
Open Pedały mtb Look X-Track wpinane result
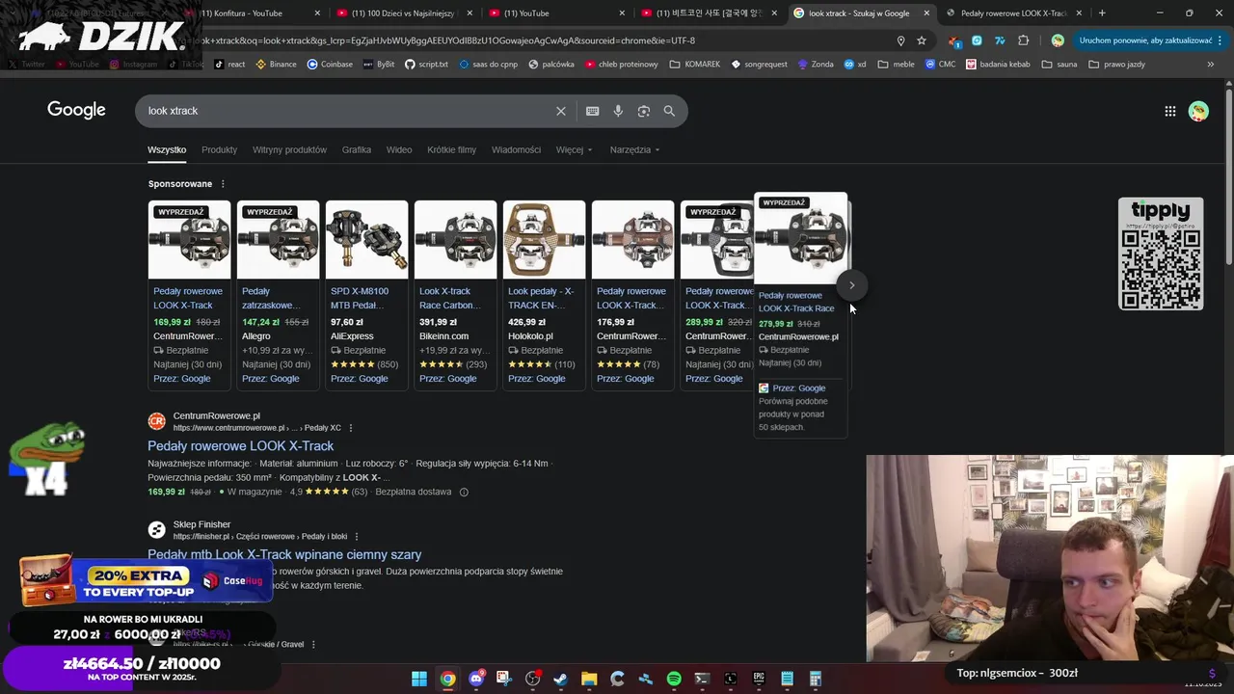(284, 555)
